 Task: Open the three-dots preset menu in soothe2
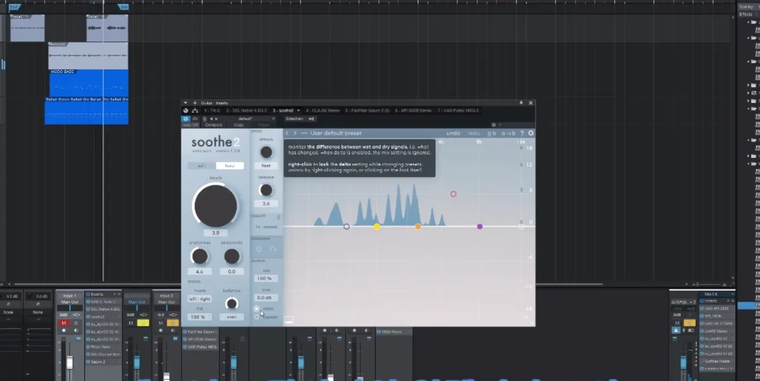click(305, 133)
